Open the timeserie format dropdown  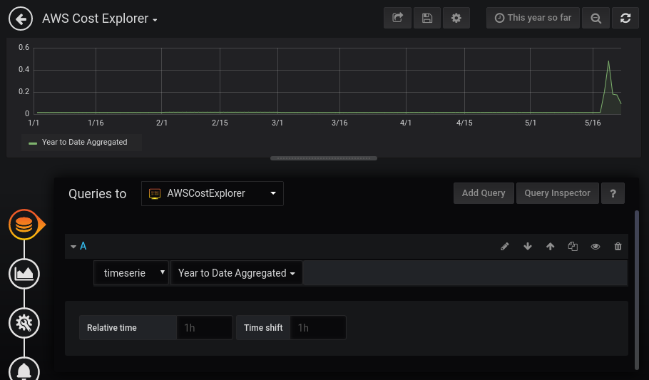pyautogui.click(x=131, y=273)
